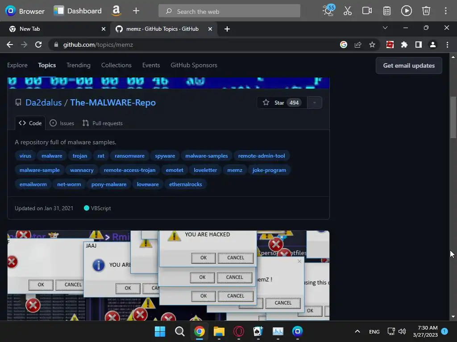Go forward with the browser forward arrow
The image size is (457, 342).
24,45
